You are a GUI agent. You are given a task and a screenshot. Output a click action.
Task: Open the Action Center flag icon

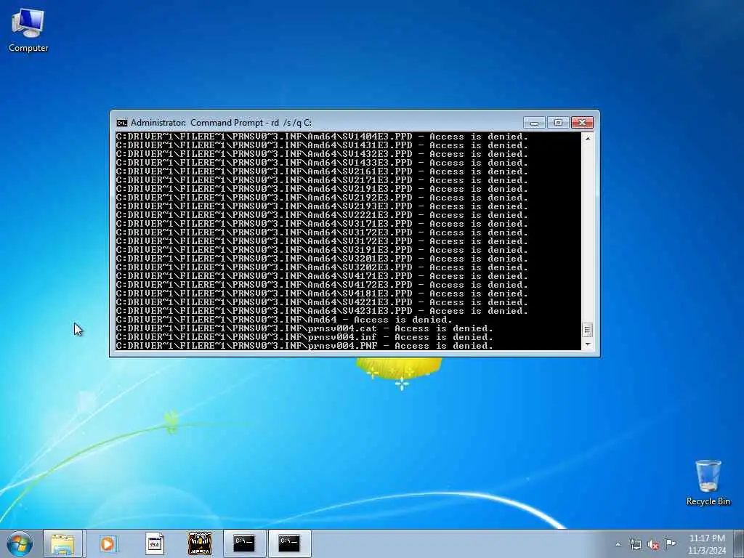pyautogui.click(x=670, y=543)
